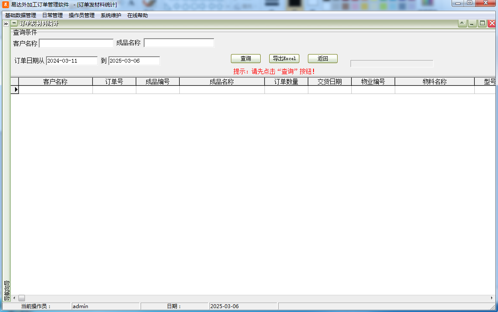This screenshot has height=312, width=498.
Task: Click inside the 客户名称 search field
Action: [76, 43]
